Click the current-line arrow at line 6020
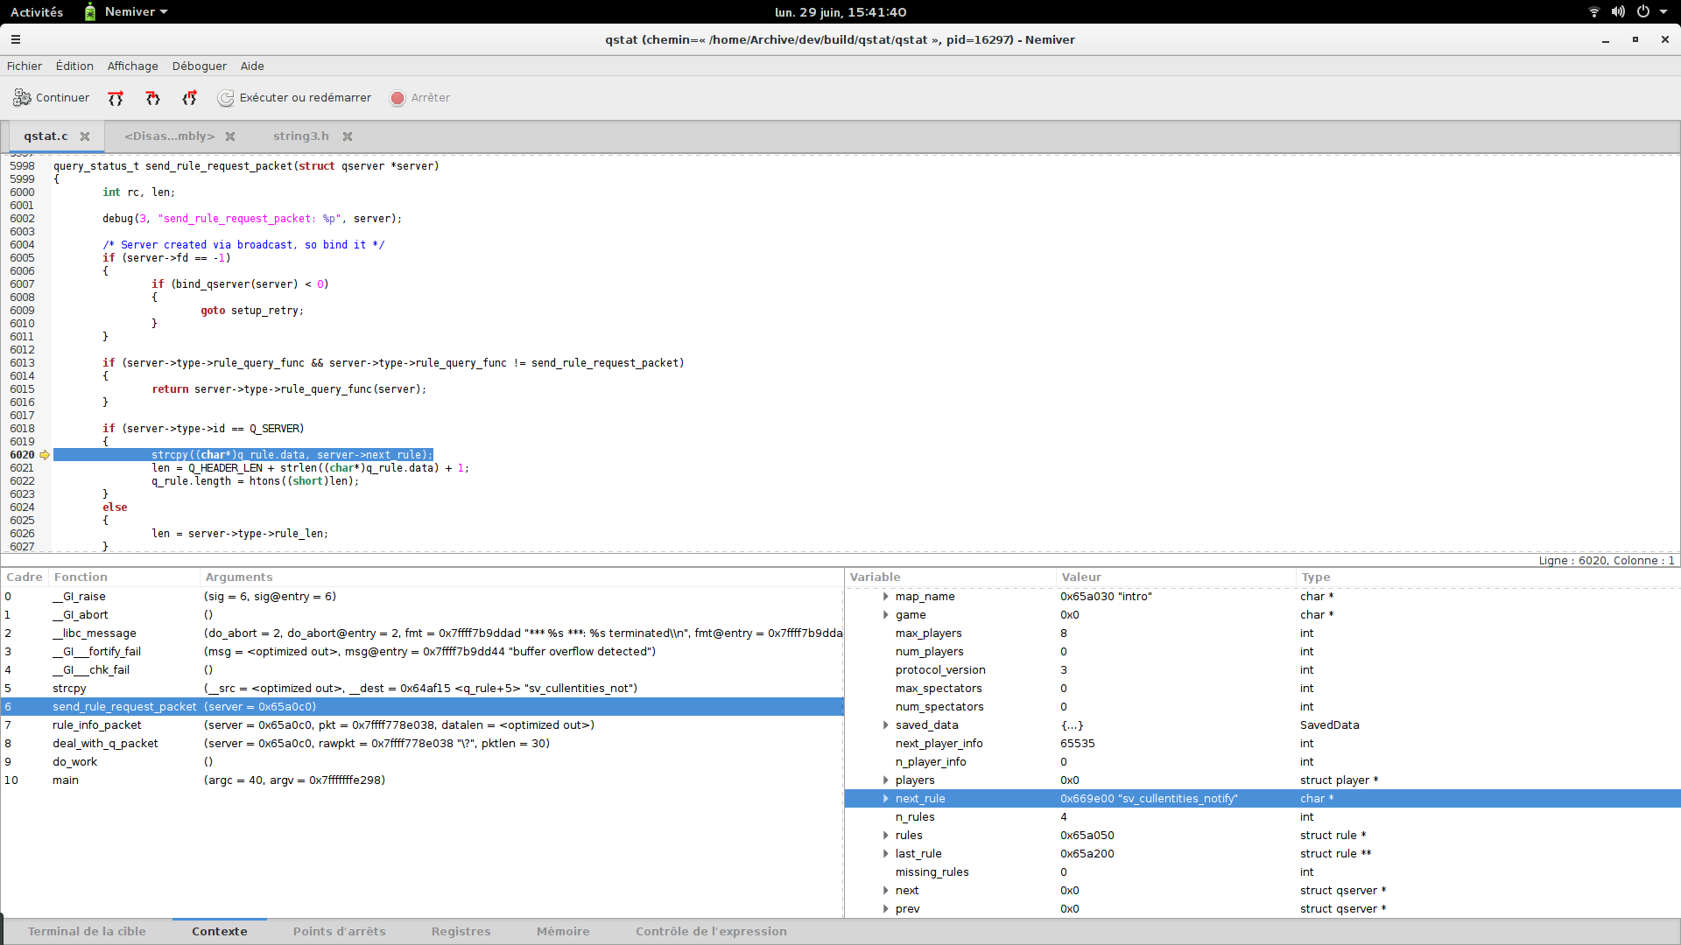The width and height of the screenshot is (1681, 945). point(45,455)
